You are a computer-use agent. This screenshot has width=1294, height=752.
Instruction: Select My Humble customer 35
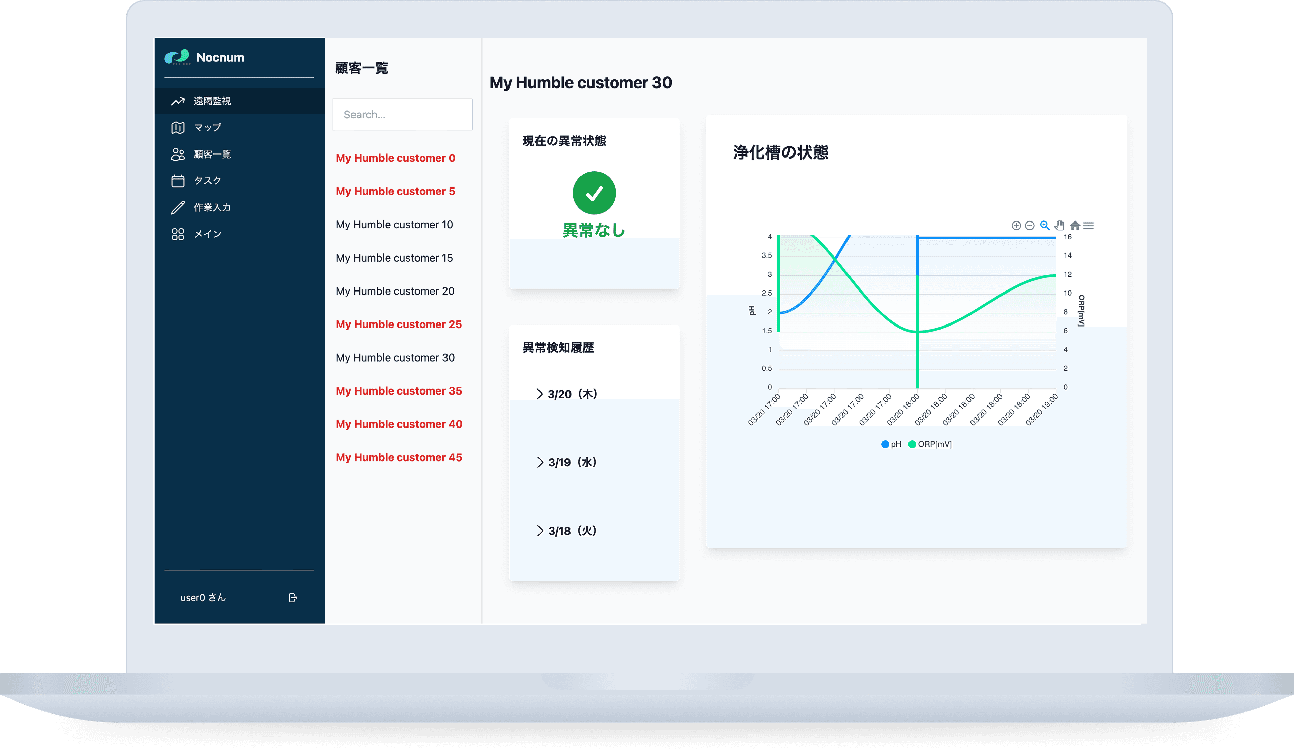point(399,391)
